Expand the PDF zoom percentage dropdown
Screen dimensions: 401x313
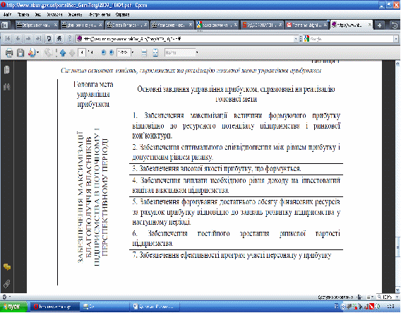133,53
